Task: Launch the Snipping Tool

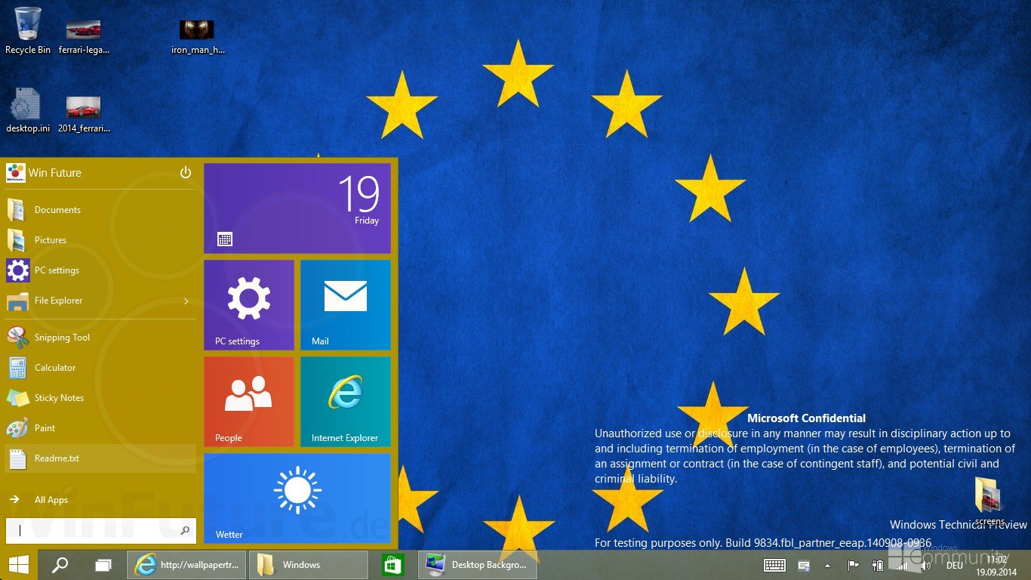Action: click(x=100, y=338)
